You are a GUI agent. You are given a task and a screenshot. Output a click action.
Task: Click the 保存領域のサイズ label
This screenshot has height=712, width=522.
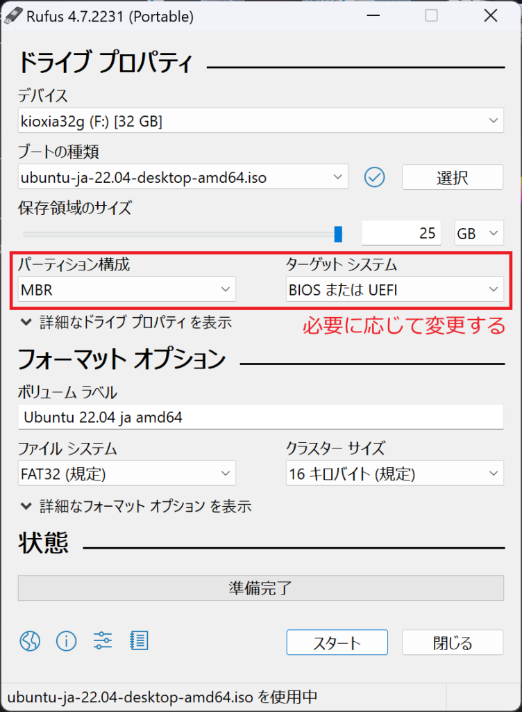75,207
